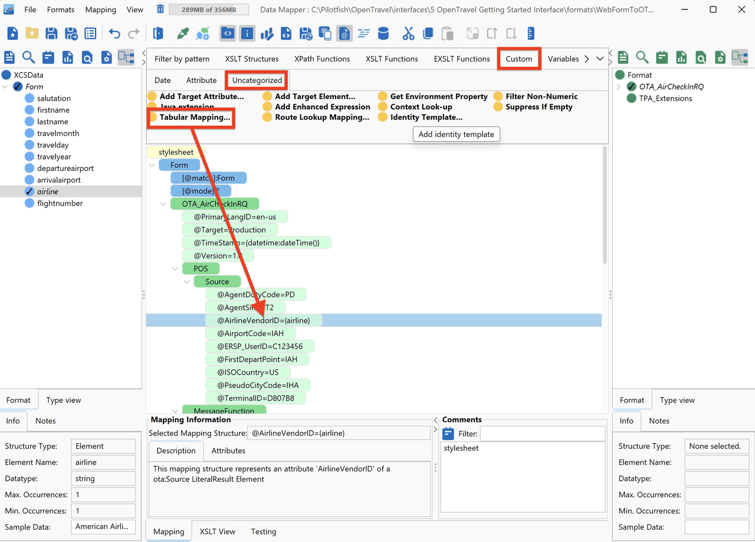Click the scissors cut icon

[x=408, y=34]
